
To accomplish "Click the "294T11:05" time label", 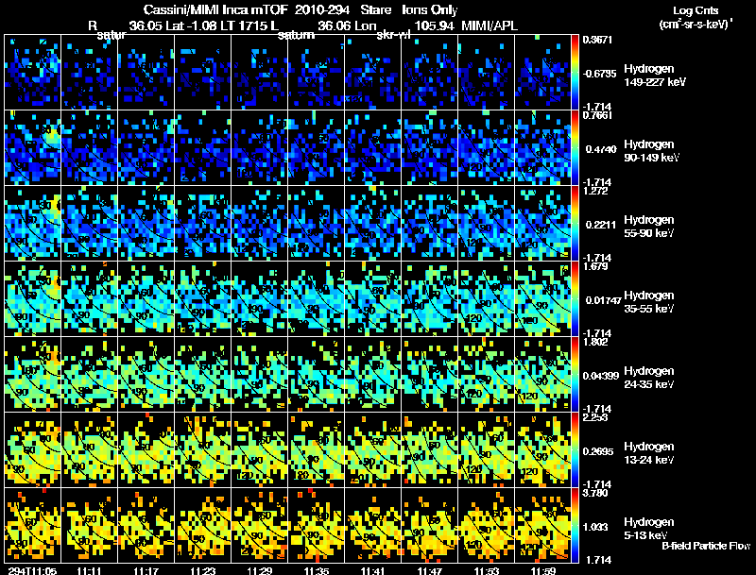I will [32, 570].
